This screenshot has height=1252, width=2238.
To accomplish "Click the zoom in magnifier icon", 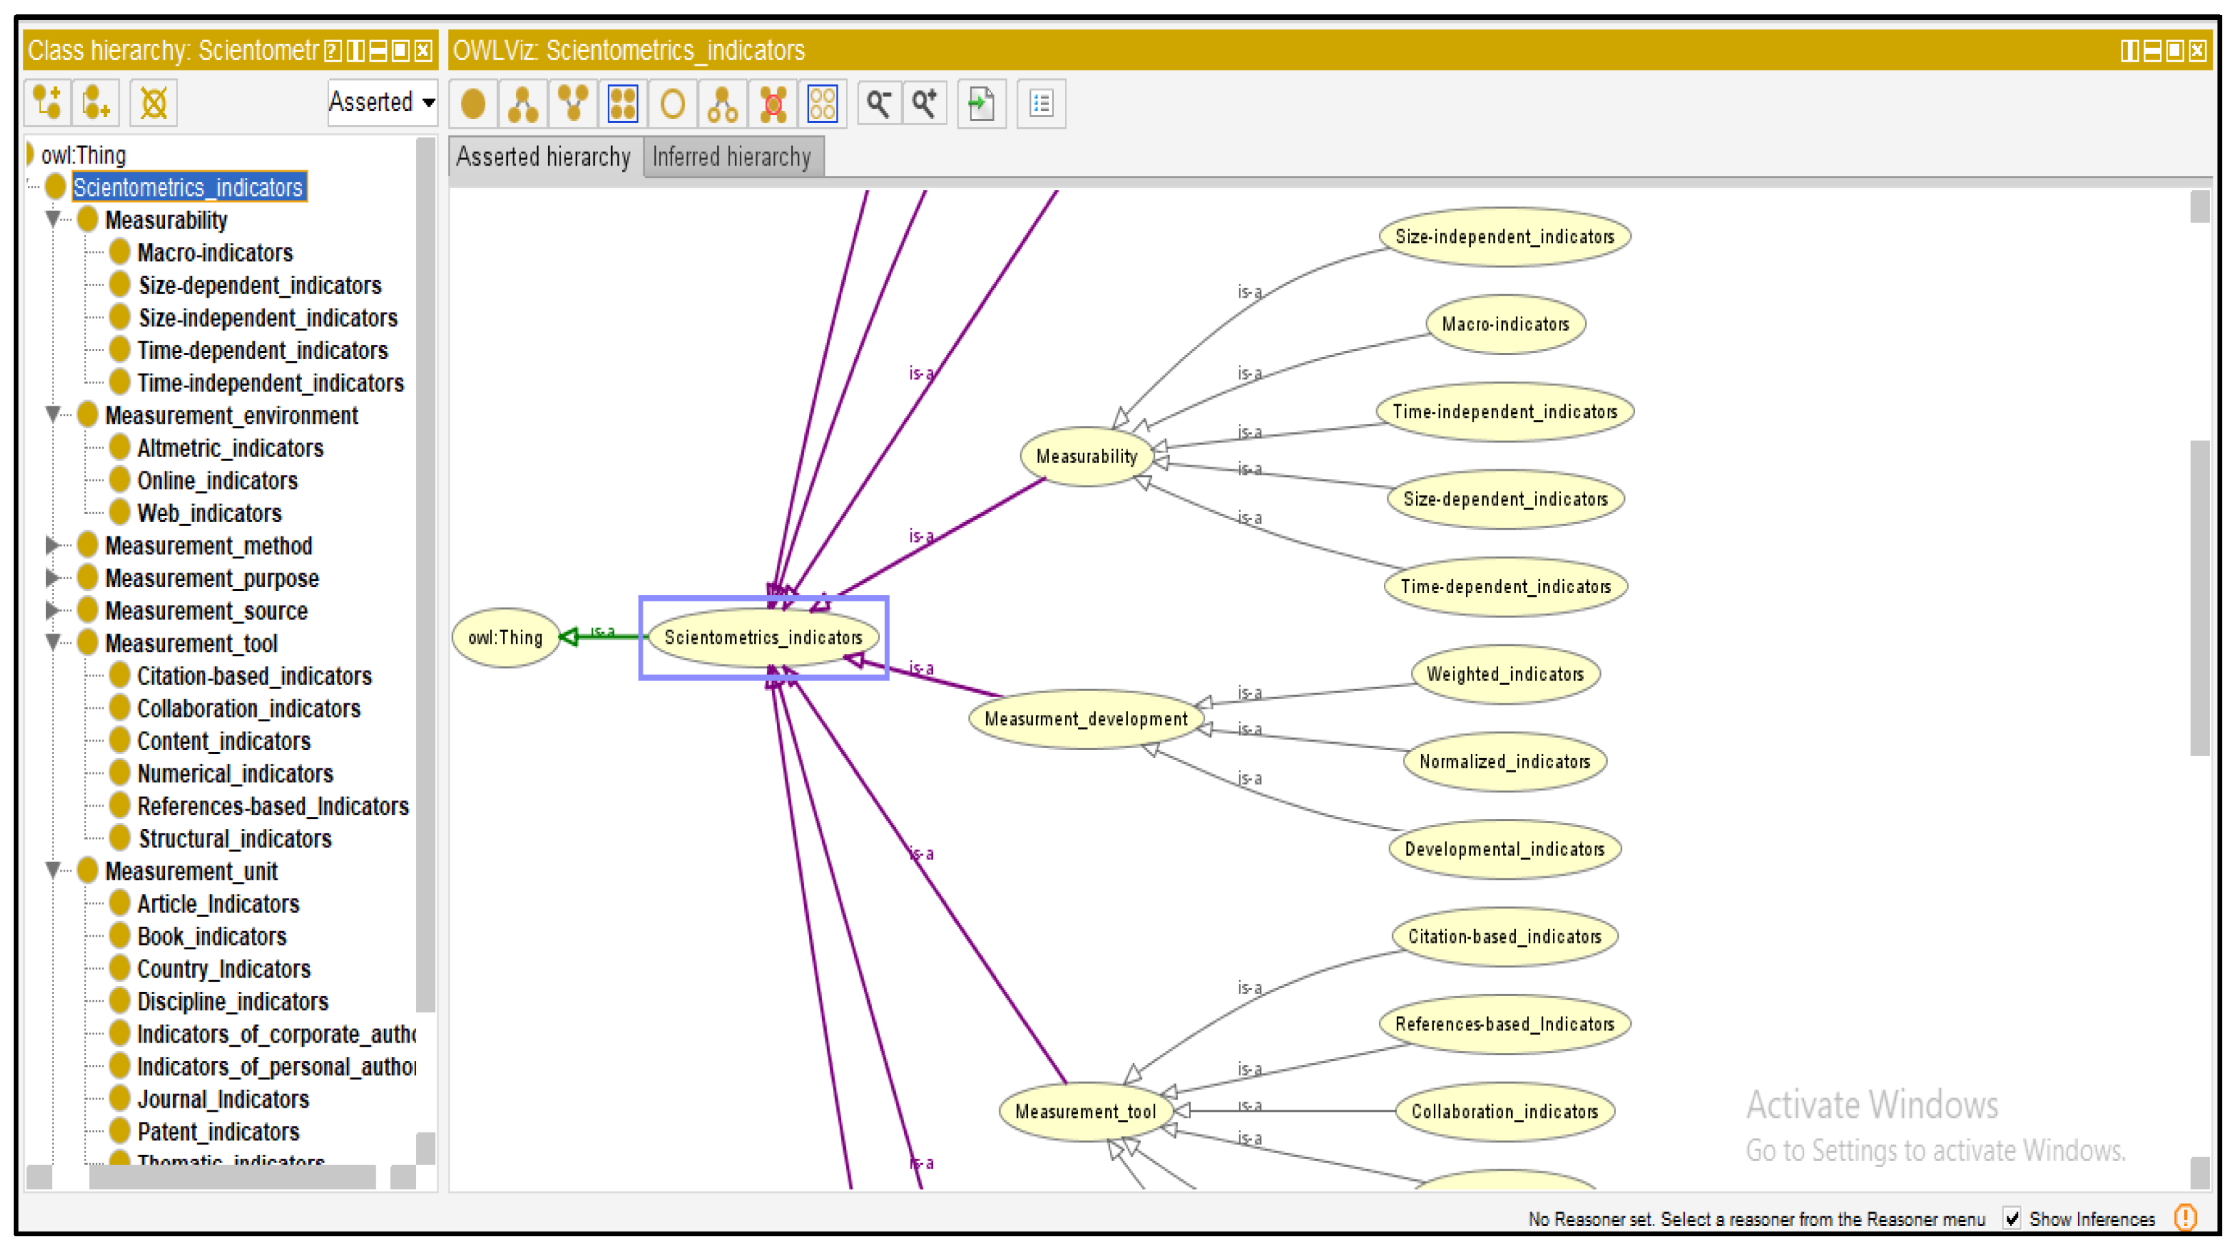I will click(925, 104).
